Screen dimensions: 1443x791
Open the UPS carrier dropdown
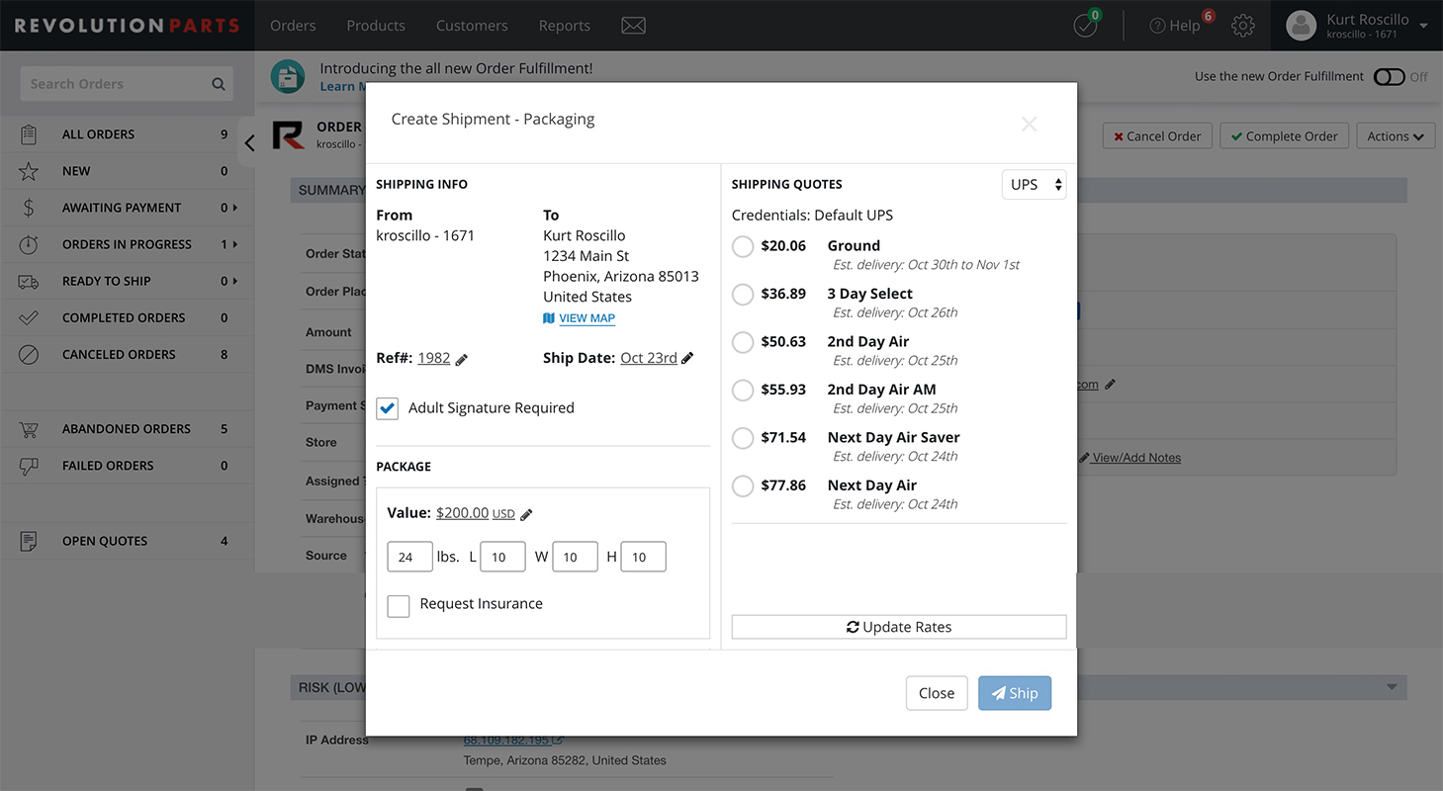tap(1034, 185)
